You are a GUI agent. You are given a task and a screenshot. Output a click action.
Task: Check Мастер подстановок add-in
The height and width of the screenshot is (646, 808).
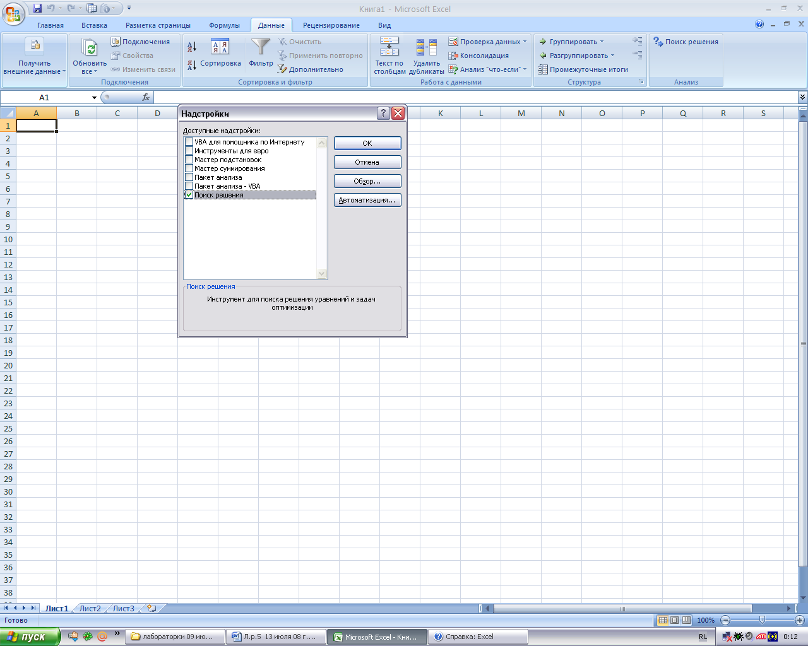point(189,160)
